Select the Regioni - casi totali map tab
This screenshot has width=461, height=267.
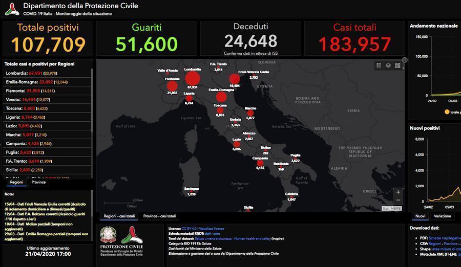tap(118, 216)
